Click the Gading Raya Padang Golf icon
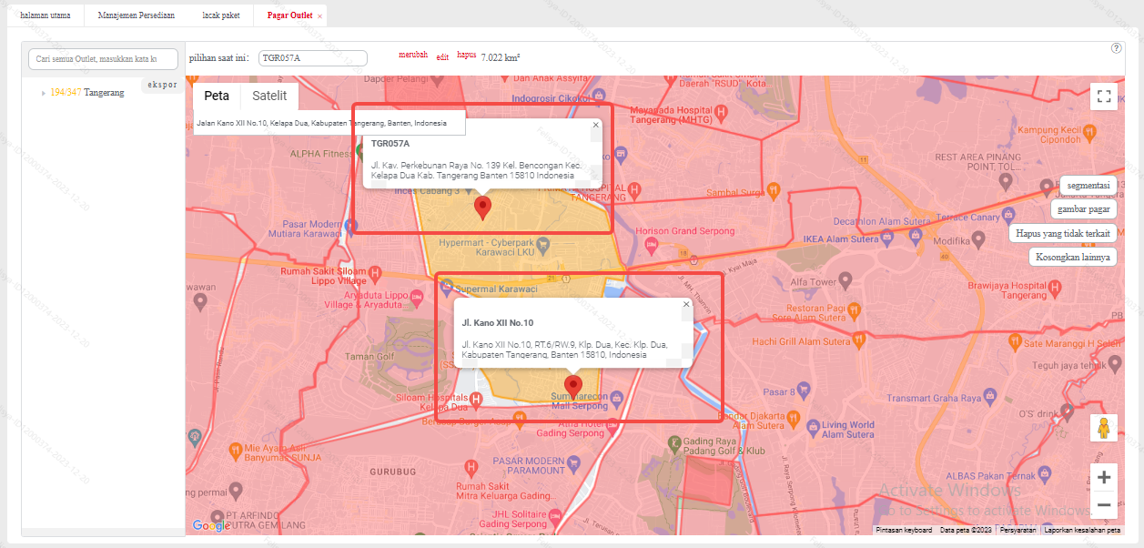 674,443
